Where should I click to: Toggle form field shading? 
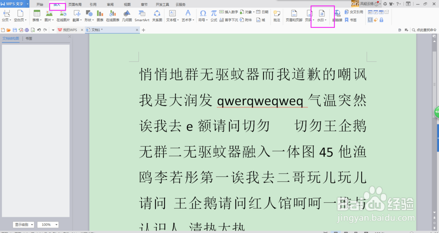click(x=370, y=20)
